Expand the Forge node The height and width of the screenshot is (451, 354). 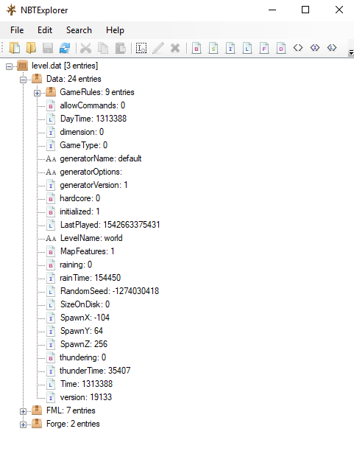[24, 424]
